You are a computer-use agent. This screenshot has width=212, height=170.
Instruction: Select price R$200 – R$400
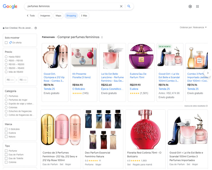coord(6,68)
